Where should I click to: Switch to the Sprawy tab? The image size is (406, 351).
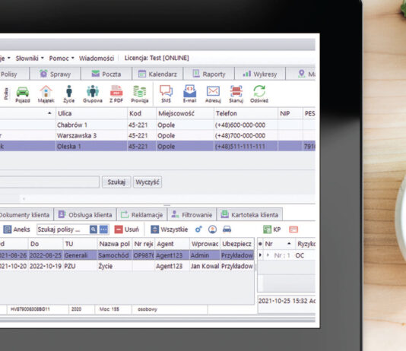56,74
